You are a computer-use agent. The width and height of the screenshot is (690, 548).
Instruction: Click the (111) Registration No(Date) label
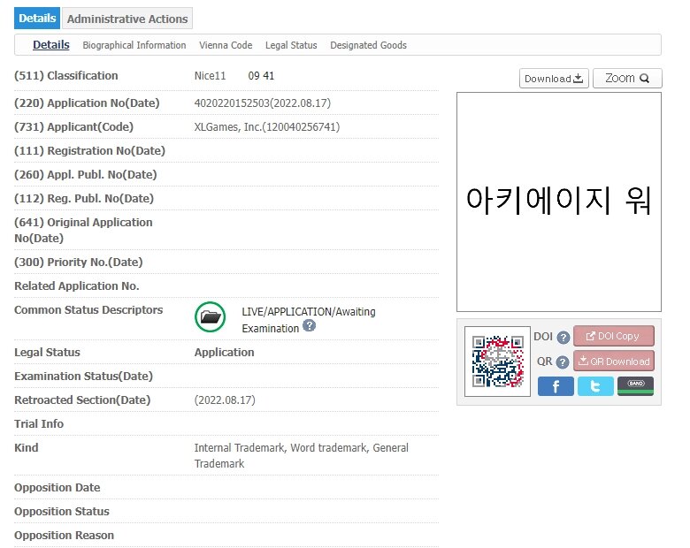coord(89,151)
